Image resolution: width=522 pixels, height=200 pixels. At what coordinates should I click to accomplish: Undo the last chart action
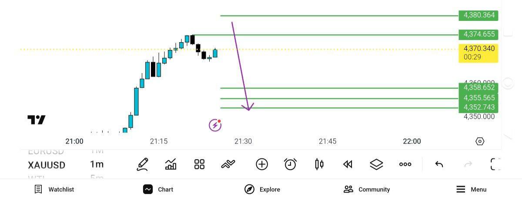click(x=439, y=164)
